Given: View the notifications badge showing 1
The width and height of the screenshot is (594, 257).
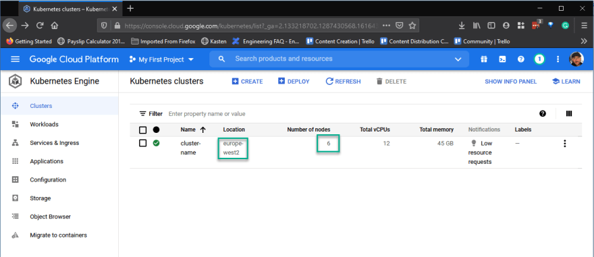Looking at the screenshot, I should click(539, 59).
